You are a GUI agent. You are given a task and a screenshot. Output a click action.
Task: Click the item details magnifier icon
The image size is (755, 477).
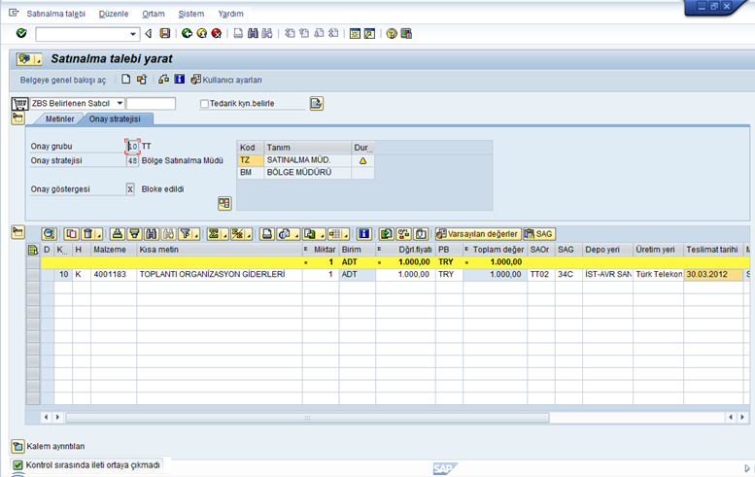click(49, 234)
